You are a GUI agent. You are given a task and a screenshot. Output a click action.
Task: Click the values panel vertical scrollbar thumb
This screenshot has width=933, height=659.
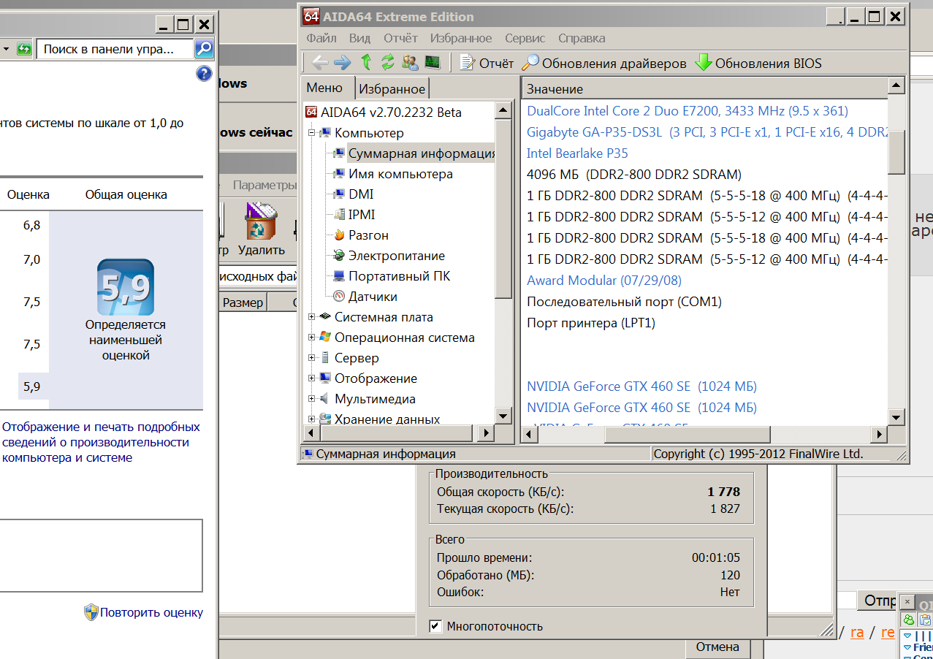897,151
